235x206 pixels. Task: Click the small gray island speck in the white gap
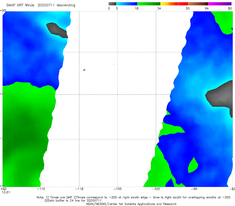tap(84, 70)
